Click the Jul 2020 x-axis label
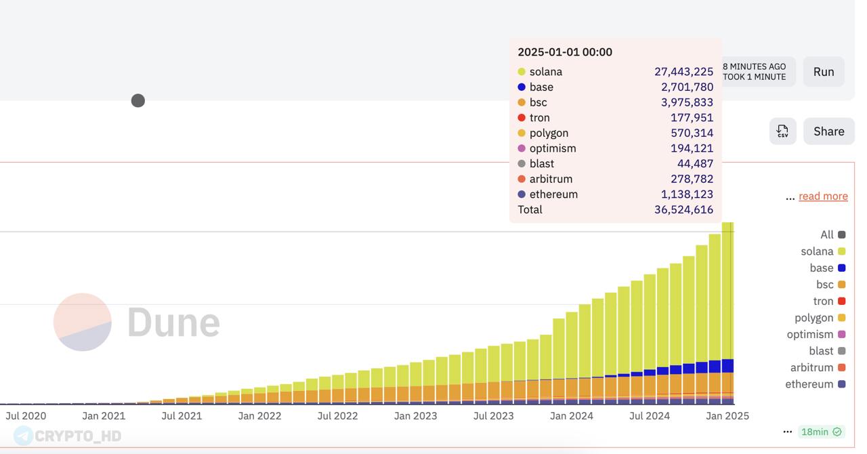This screenshot has width=867, height=454. 26,416
